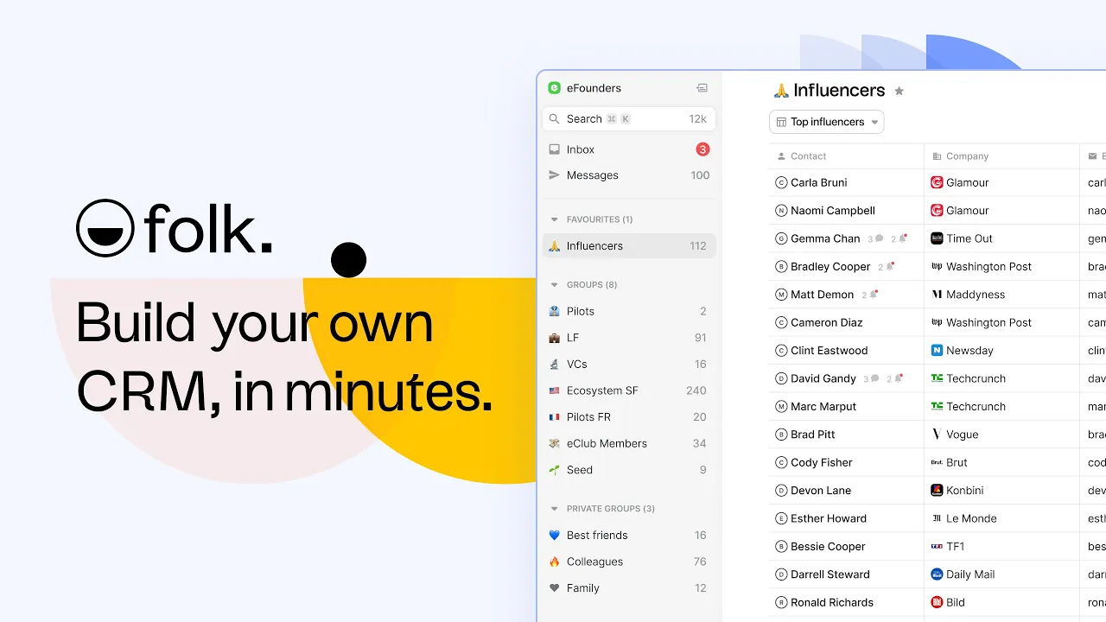Click the French flag icon for Pilots FR
The height and width of the screenshot is (622, 1106).
[555, 417]
